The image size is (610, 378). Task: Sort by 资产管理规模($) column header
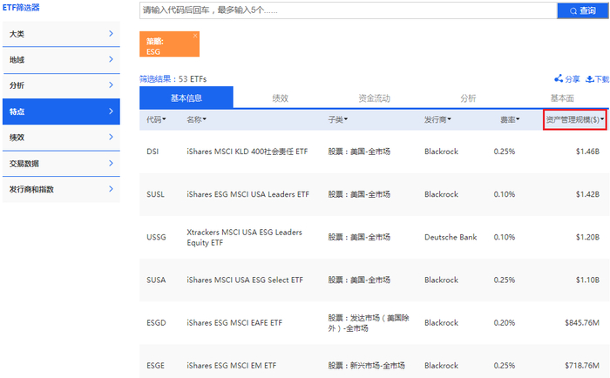(x=574, y=119)
